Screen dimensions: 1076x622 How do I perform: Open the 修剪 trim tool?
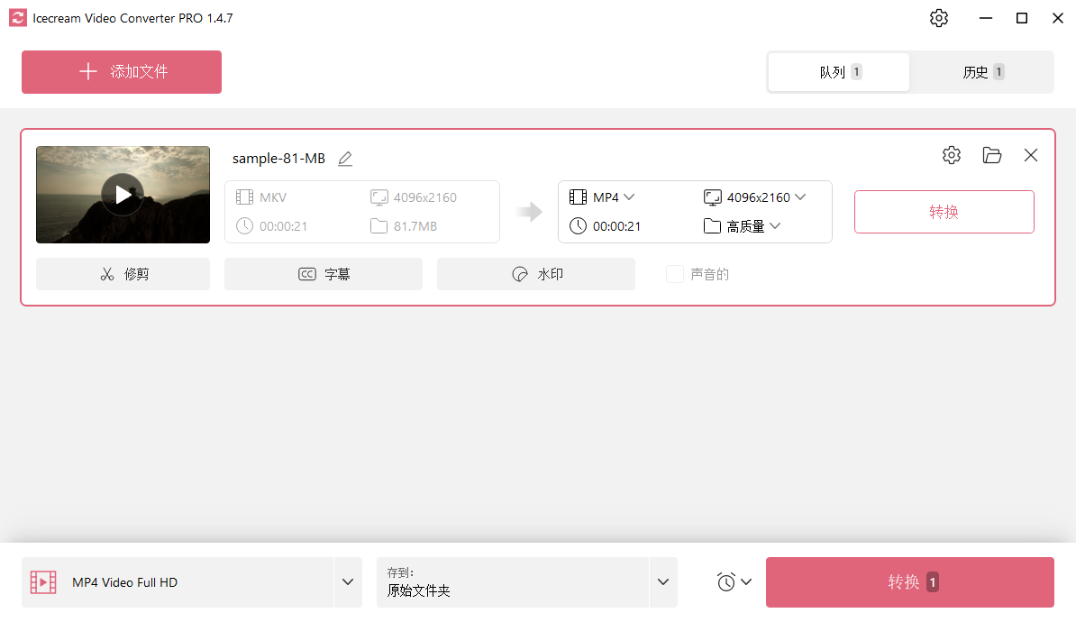123,273
